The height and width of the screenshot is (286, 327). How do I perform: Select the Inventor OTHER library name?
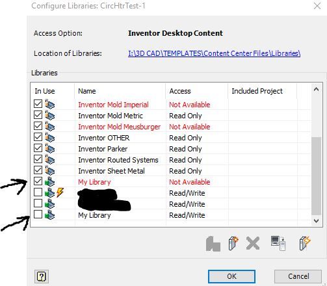(104, 138)
